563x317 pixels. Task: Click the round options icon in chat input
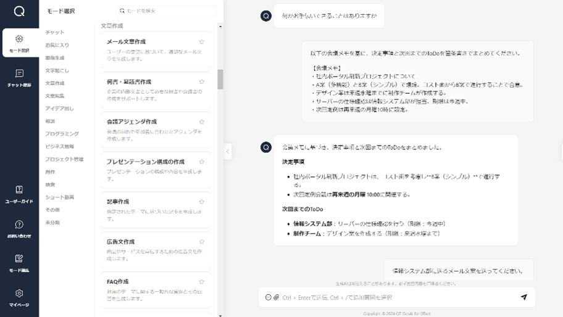coord(268,297)
